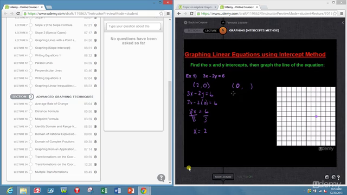Launch Excel from the taskbar
Viewport: 347px width, 195px height.
click(104, 190)
